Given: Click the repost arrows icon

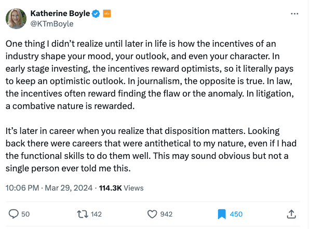Looking at the screenshot, I should (x=83, y=214).
